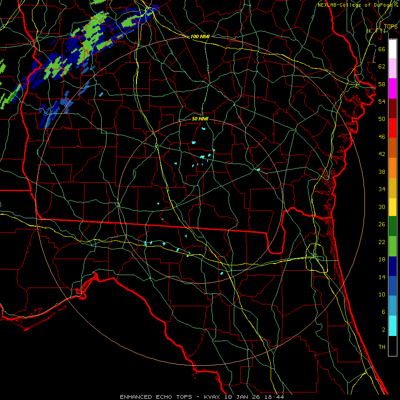
Task: Click the dark red swatch between 50 and 54
Action: [x=392, y=108]
